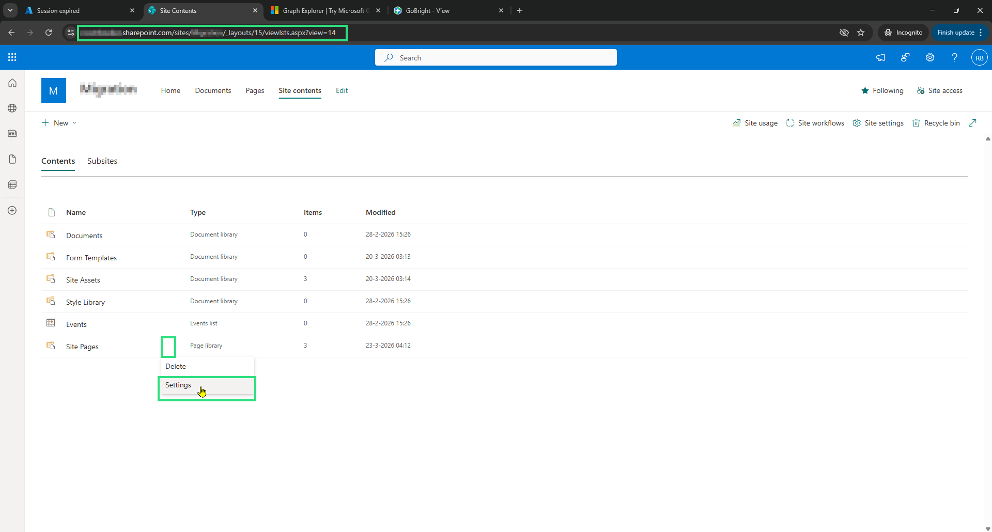This screenshot has width=992, height=532.
Task: Bookmark this page with the star icon
Action: click(861, 33)
